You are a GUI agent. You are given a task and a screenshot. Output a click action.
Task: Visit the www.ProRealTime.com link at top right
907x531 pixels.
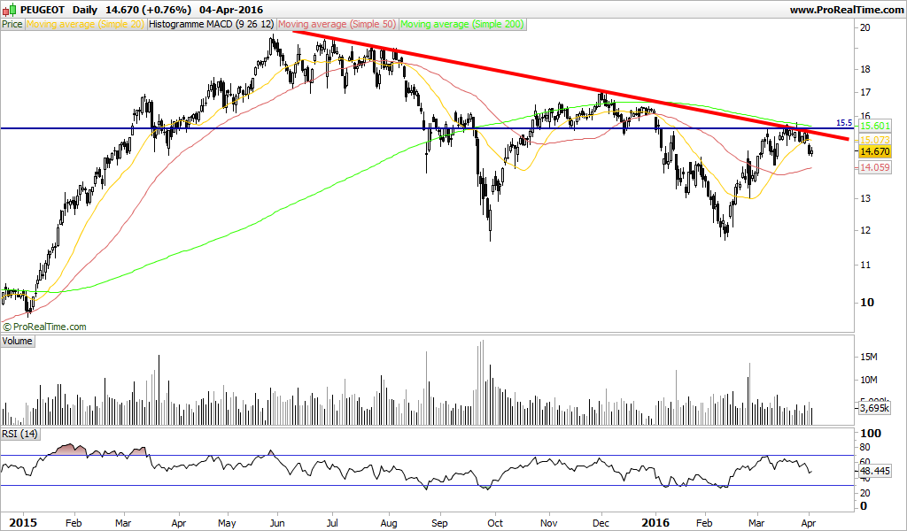(846, 10)
